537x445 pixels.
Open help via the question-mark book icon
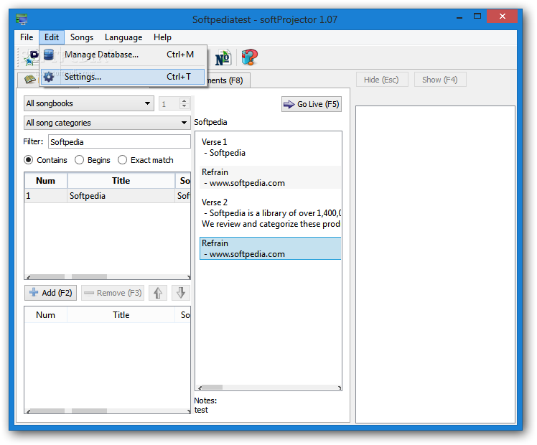tap(249, 57)
